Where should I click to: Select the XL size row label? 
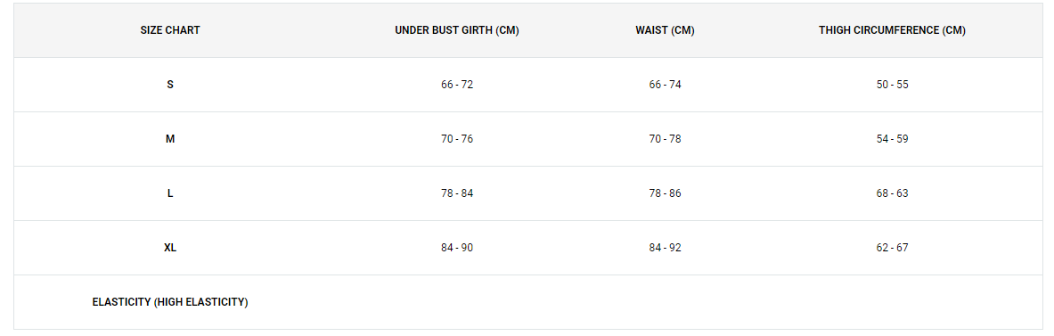point(170,248)
